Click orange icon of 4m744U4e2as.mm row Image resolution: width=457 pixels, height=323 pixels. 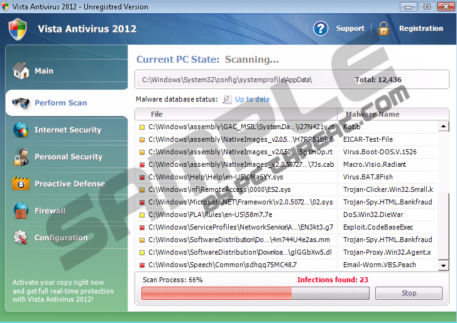point(142,240)
